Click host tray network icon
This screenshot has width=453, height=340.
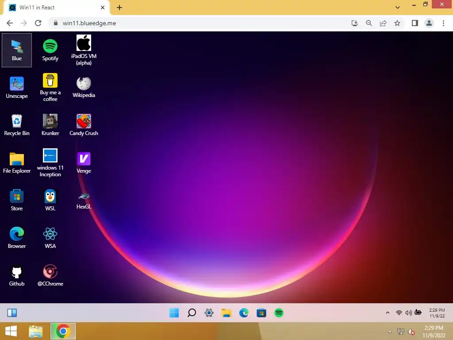401,332
